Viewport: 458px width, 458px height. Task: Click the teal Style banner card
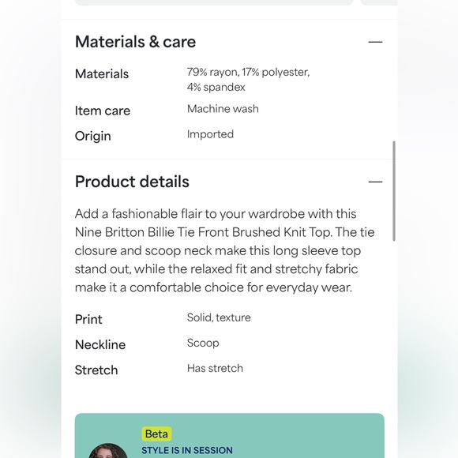tap(230, 436)
